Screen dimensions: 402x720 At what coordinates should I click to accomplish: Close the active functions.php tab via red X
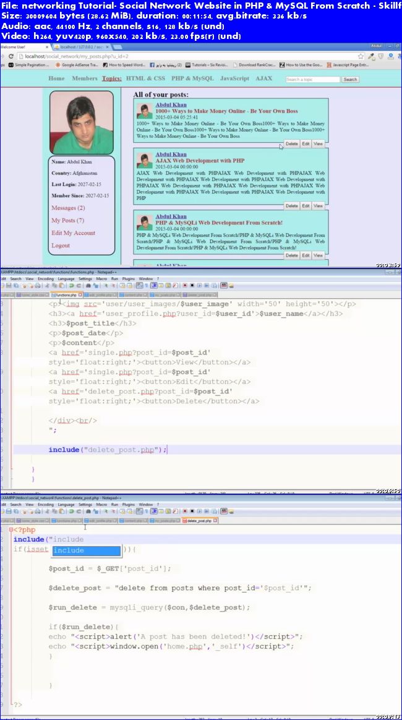(80, 294)
